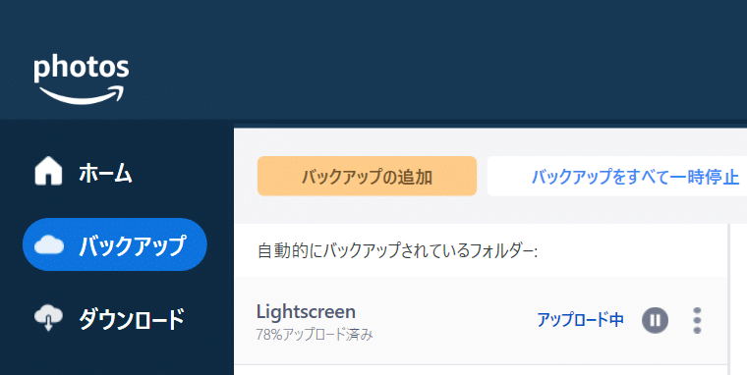This screenshot has width=747, height=375.
Task: Pause the Lightscreen upload
Action: [x=655, y=320]
